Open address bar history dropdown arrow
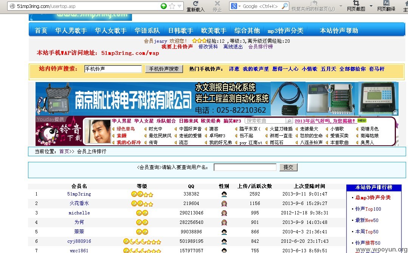This screenshot has width=408, height=253. [180, 6]
